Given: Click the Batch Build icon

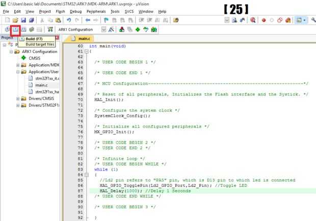Looking at the screenshot, I should click(x=32, y=30).
